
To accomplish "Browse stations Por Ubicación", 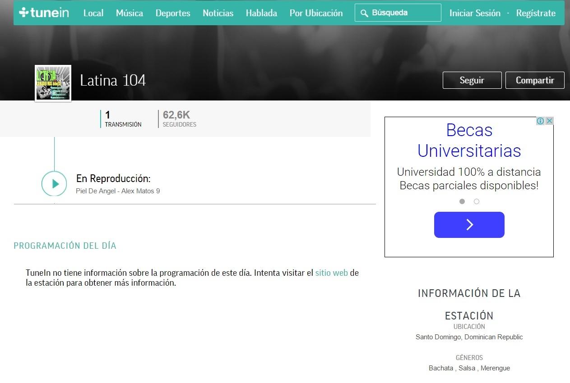I will (316, 13).
